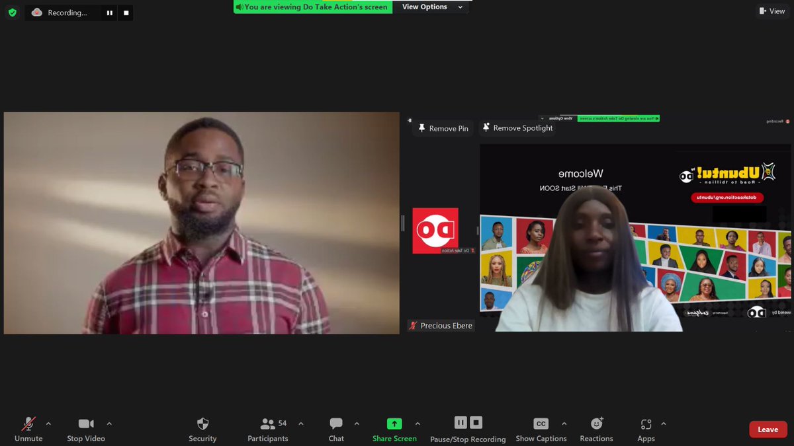The width and height of the screenshot is (794, 446).
Task: Stop Video camera button
Action: (x=86, y=429)
